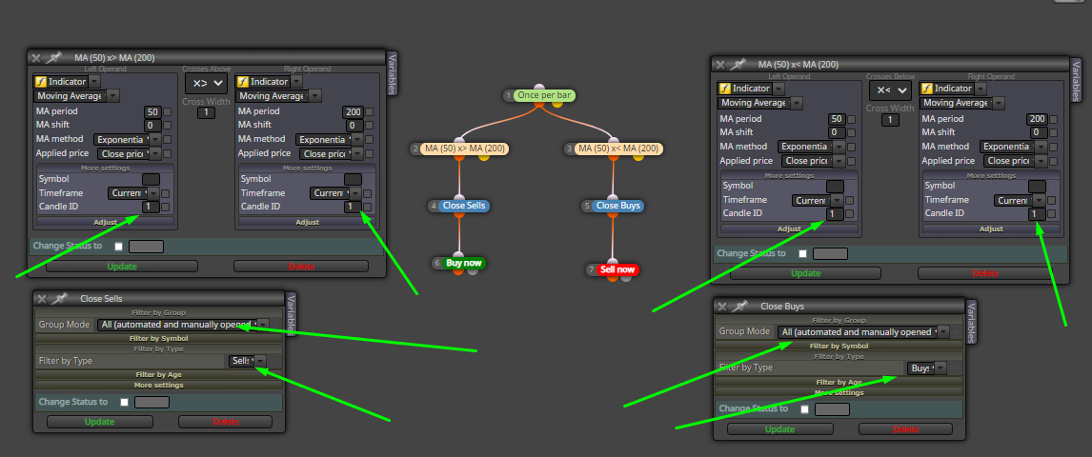Open left MA method dropdown in x> panel
The image size is (1092, 457).
coord(127,140)
